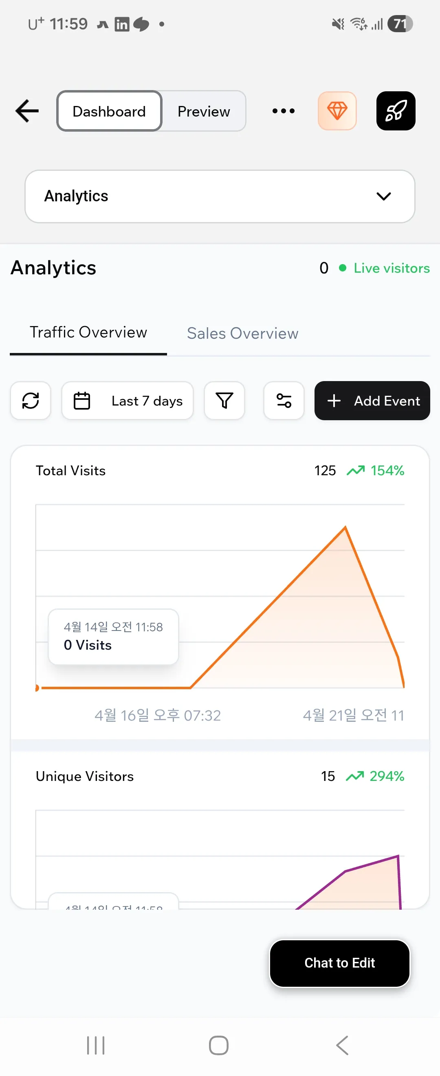Tap the Android recent apps icon
Screen dimensions: 440x1076
(96, 1045)
